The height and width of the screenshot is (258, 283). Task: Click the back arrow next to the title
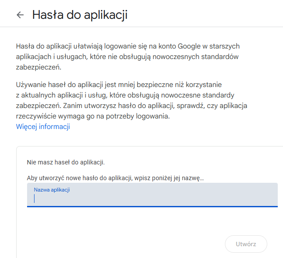click(20, 15)
